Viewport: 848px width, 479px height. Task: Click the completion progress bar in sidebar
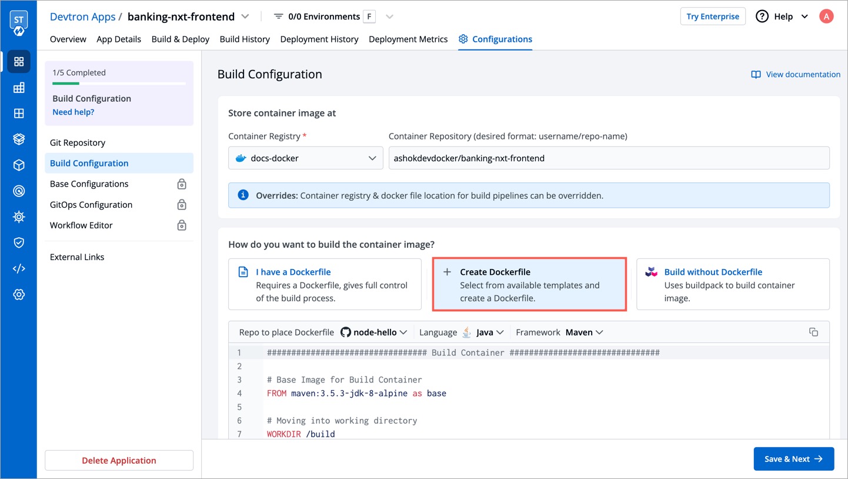point(119,84)
